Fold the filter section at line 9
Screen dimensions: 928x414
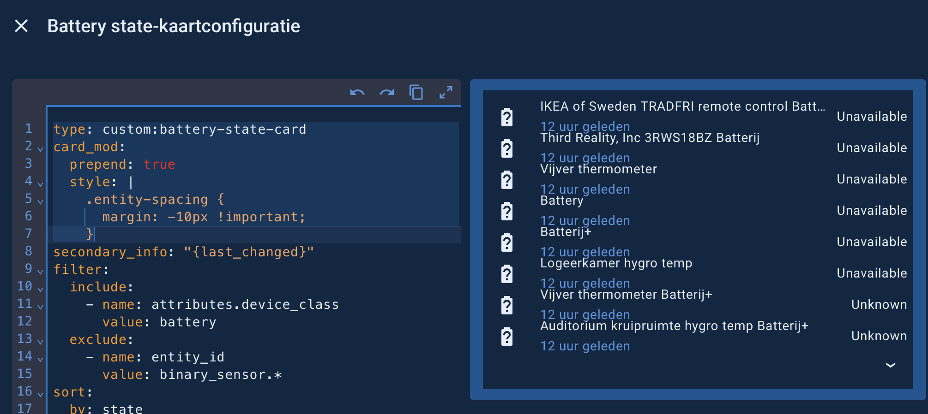pos(41,272)
